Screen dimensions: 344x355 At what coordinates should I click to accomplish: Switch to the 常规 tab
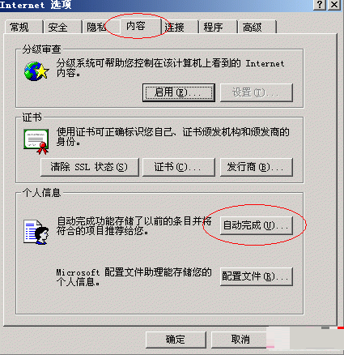click(x=23, y=27)
